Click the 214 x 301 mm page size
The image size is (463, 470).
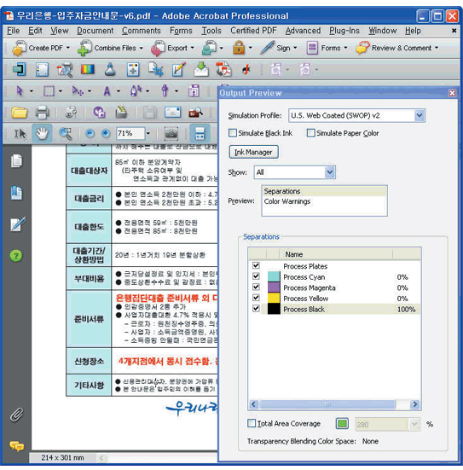coord(62,458)
